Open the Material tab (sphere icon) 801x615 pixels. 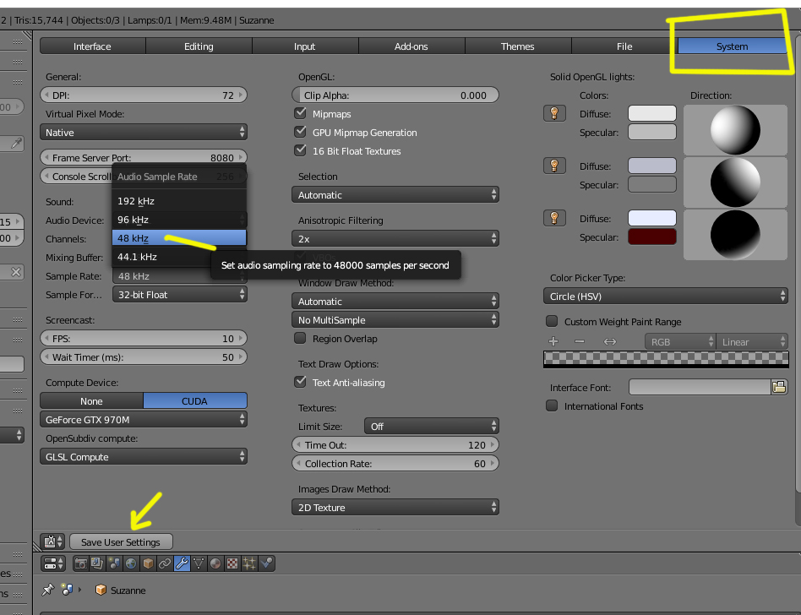pyautogui.click(x=215, y=563)
